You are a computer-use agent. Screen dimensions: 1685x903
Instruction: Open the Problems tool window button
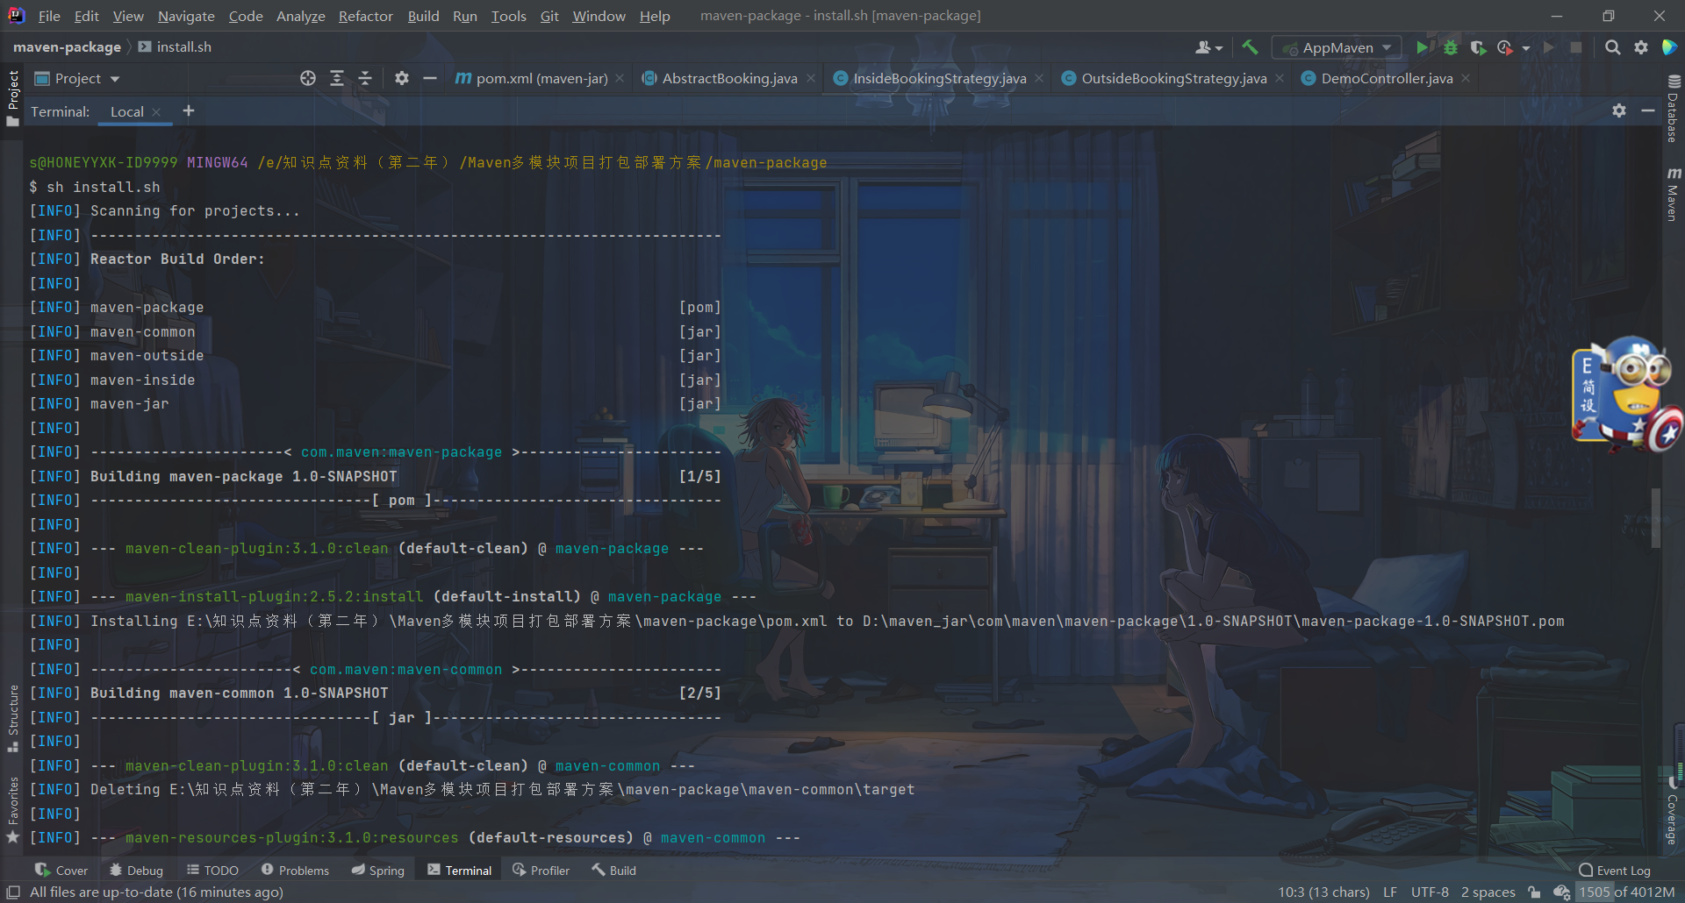click(x=295, y=870)
